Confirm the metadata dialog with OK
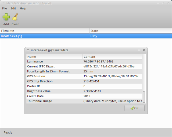The height and width of the screenshot is (137, 172). pos(134,108)
